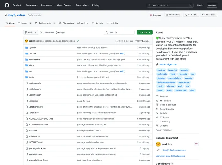The width and height of the screenshot is (222, 165).
Task: Select the vite-electron topic tag
Action: coord(181,90)
